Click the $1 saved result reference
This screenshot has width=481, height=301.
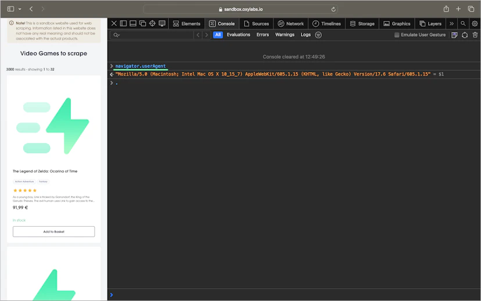441,74
